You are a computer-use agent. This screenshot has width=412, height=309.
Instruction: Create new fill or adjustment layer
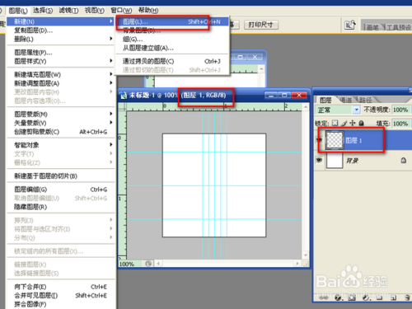tap(366, 297)
